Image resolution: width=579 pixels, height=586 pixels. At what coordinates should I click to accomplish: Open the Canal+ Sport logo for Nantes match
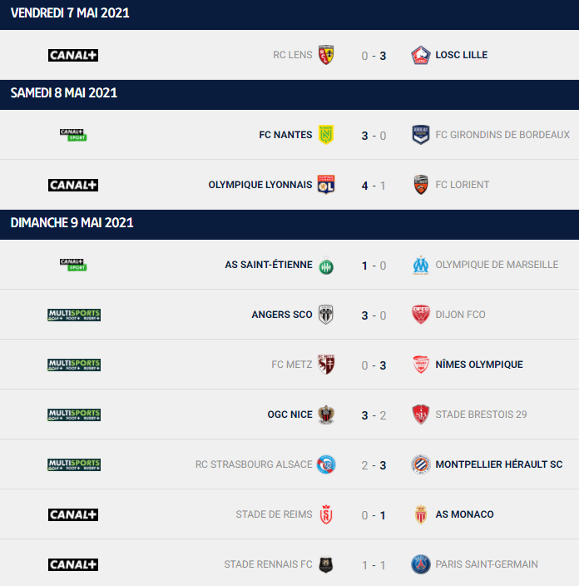[x=73, y=135]
